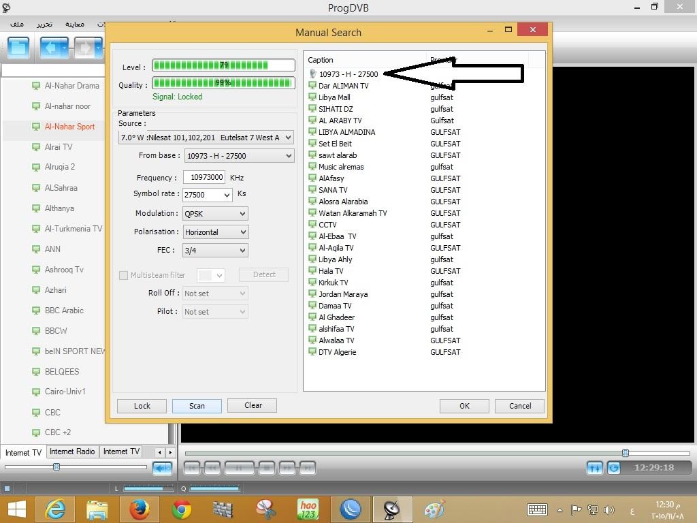Click the blue refresh icon beside the time
The image size is (697, 523).
coord(614,468)
